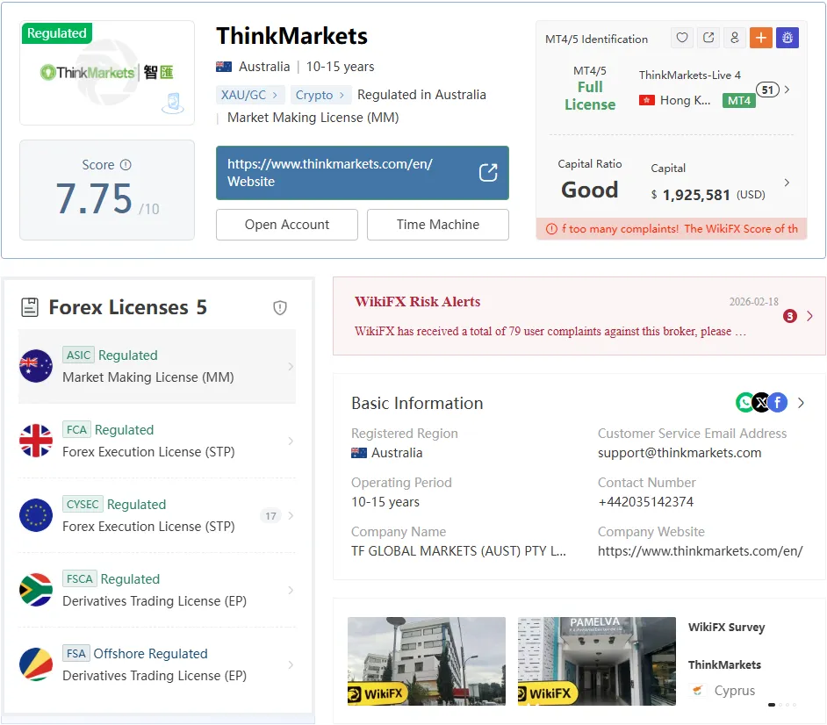827x725 pixels.
Task: Expand the FCA Regulated license row chevron
Action: (x=291, y=441)
